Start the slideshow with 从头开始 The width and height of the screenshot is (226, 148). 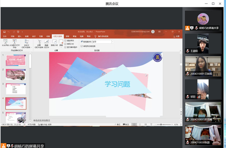(5, 43)
